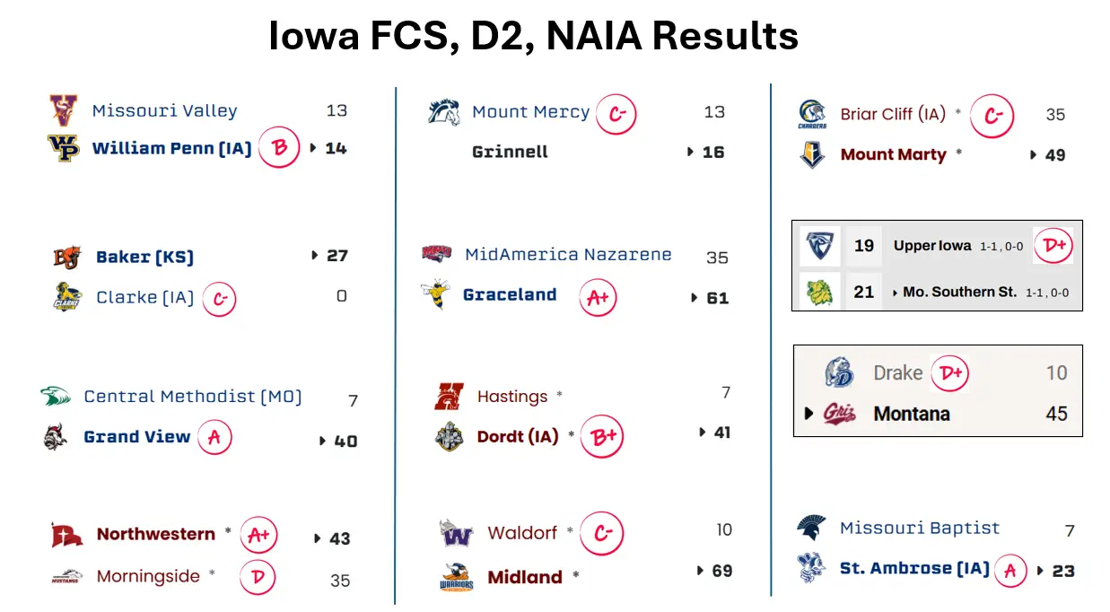Click the William Penn WP logo
The height and width of the screenshot is (612, 1110).
tap(64, 148)
